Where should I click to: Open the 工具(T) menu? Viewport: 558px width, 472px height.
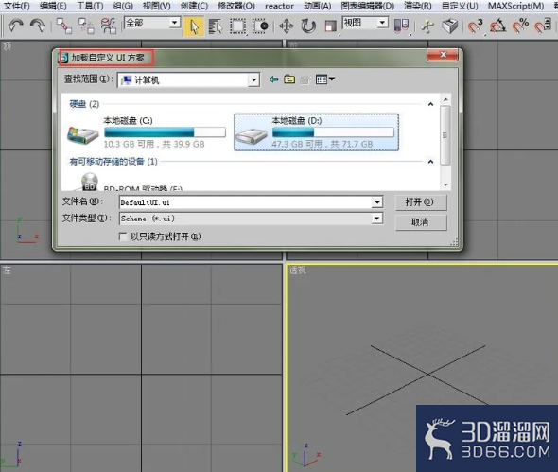(x=90, y=6)
